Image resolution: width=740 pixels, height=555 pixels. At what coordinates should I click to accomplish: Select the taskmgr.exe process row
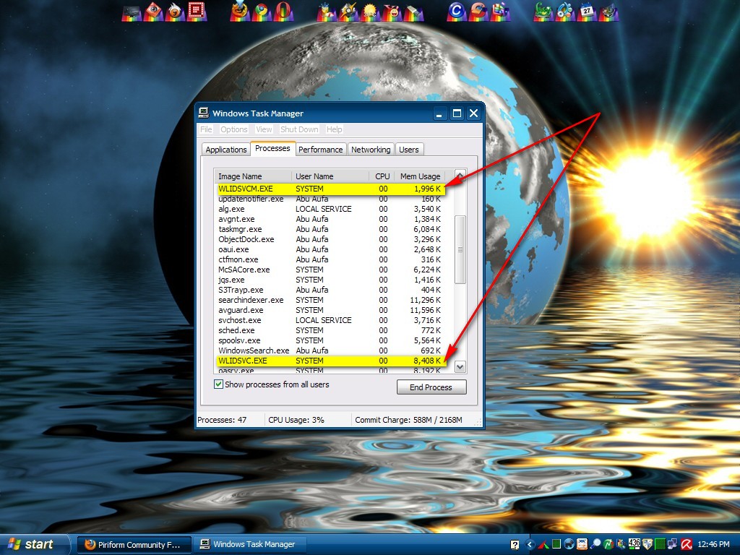click(330, 229)
